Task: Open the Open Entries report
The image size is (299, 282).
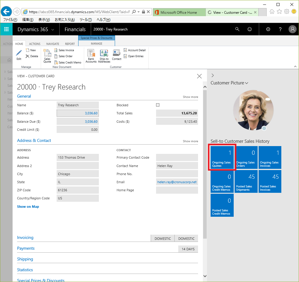Action: click(134, 56)
